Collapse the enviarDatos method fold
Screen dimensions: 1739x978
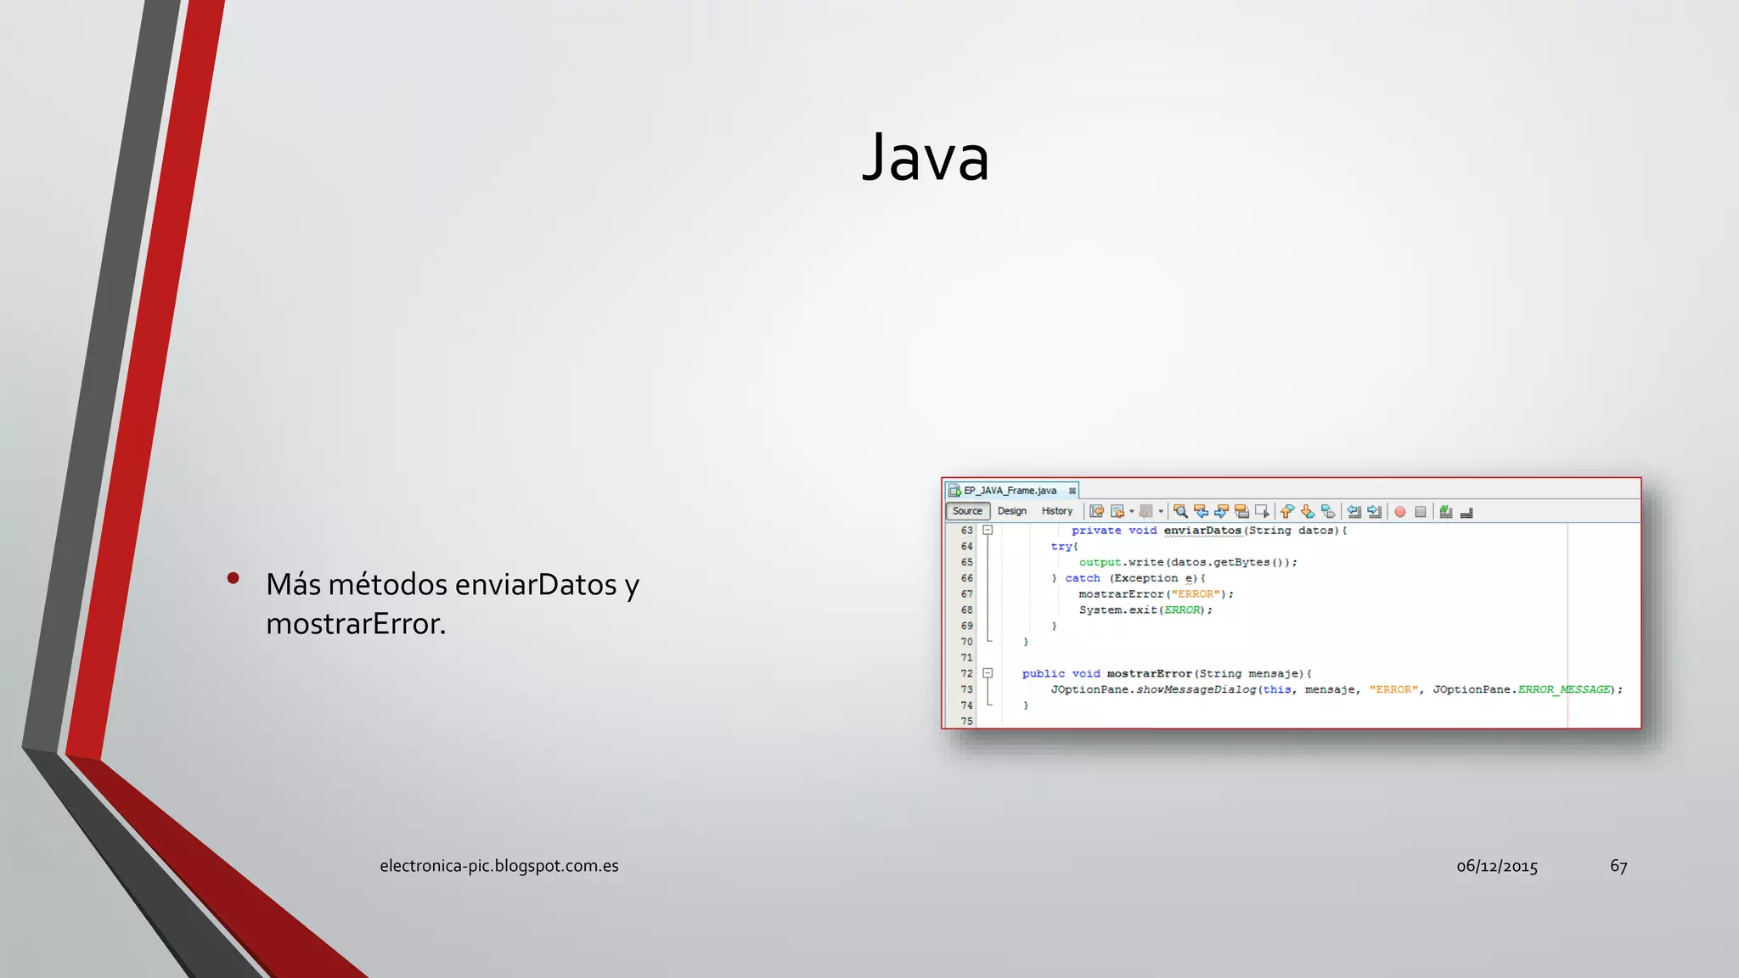coord(988,530)
